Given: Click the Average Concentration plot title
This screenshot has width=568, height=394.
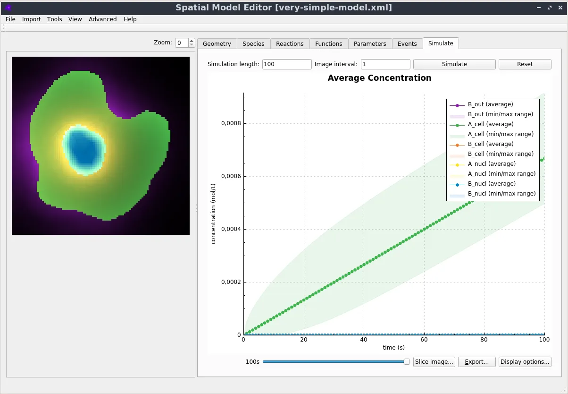Looking at the screenshot, I should pyautogui.click(x=380, y=78).
